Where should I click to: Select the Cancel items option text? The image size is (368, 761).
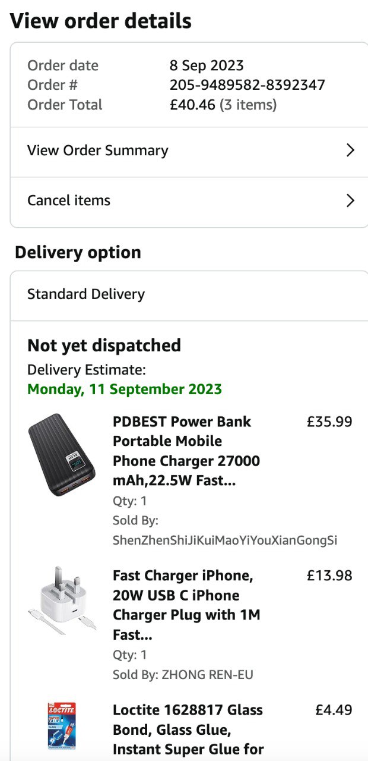[69, 200]
